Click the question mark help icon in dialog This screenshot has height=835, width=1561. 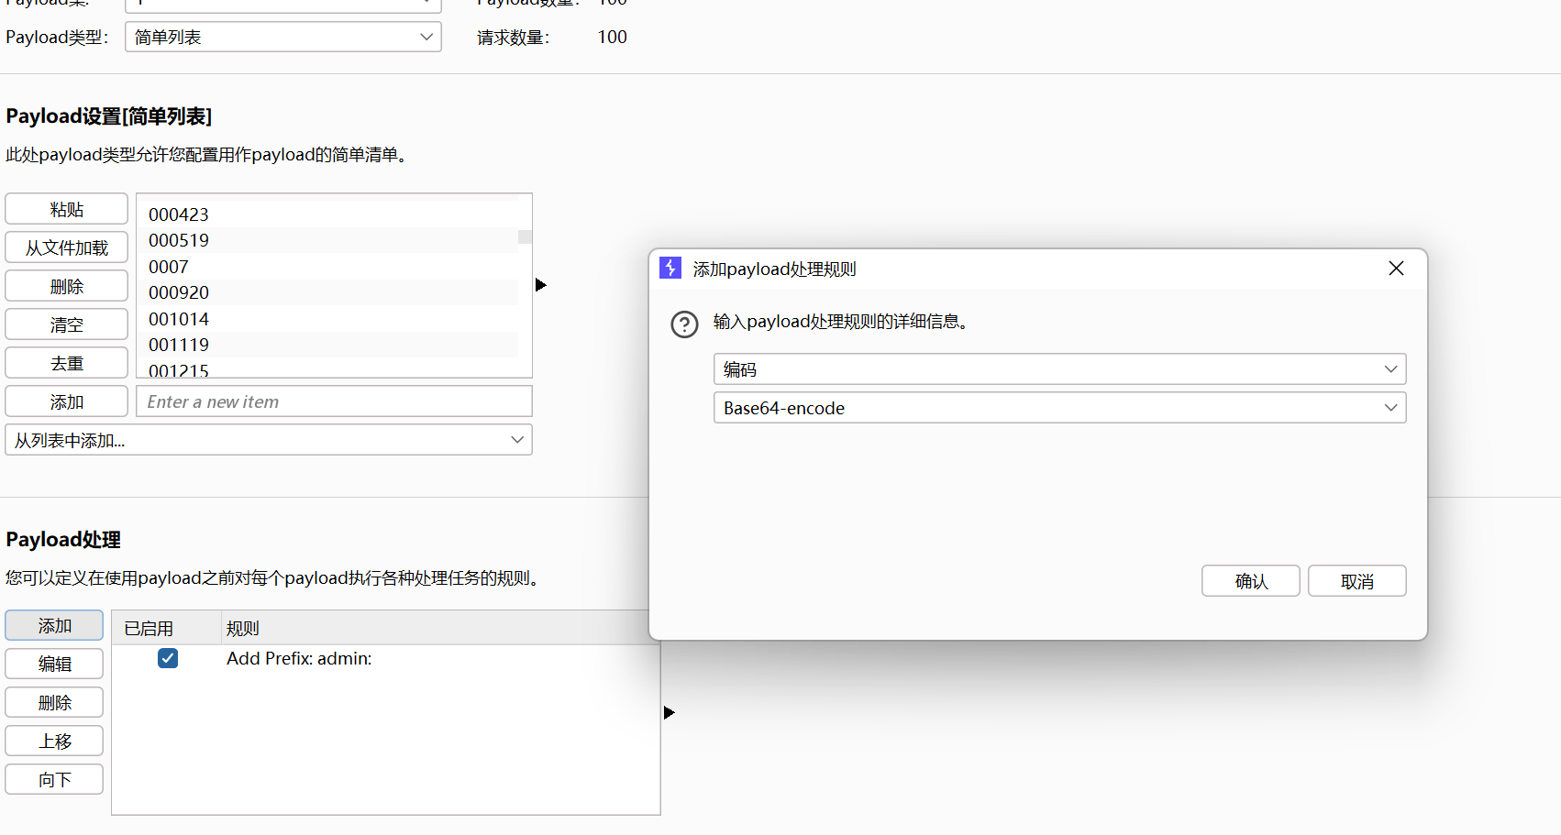pos(684,324)
